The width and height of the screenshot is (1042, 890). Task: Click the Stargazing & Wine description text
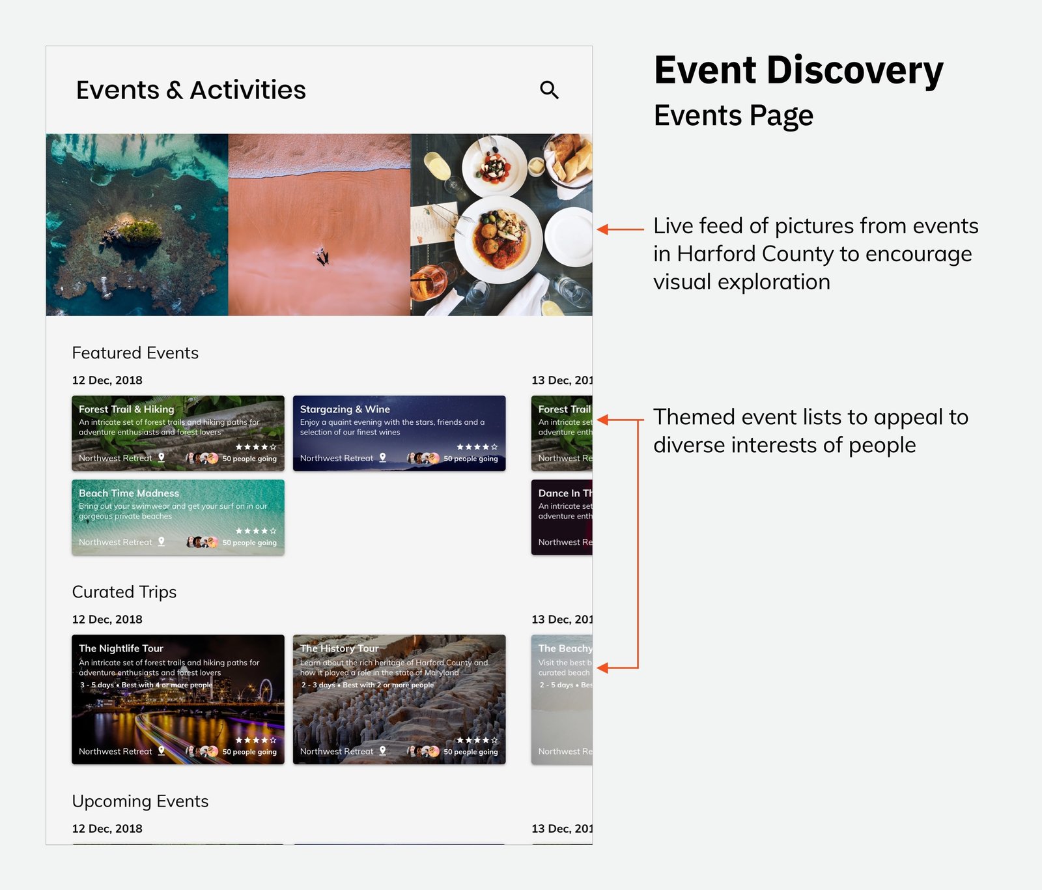392,427
